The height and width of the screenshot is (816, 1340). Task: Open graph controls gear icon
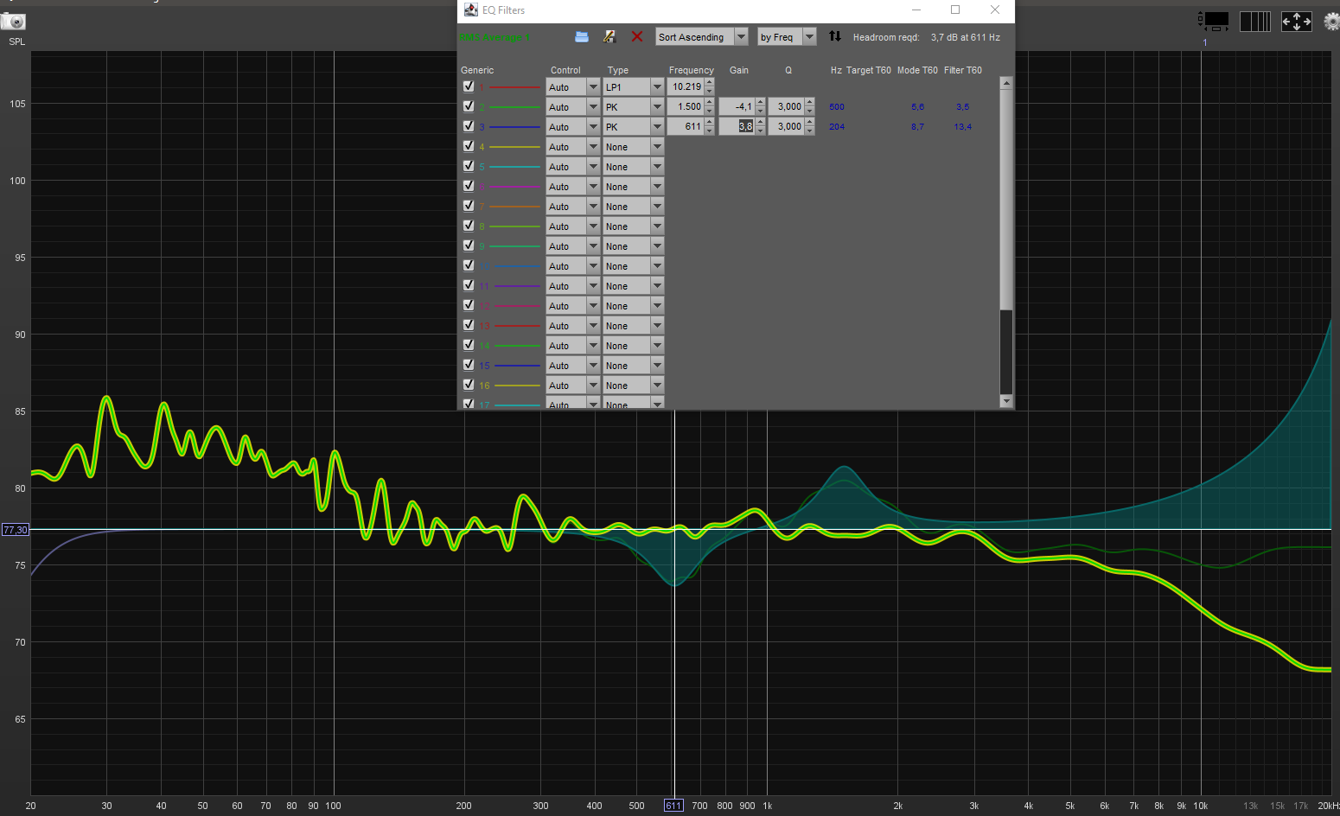[x=1332, y=21]
